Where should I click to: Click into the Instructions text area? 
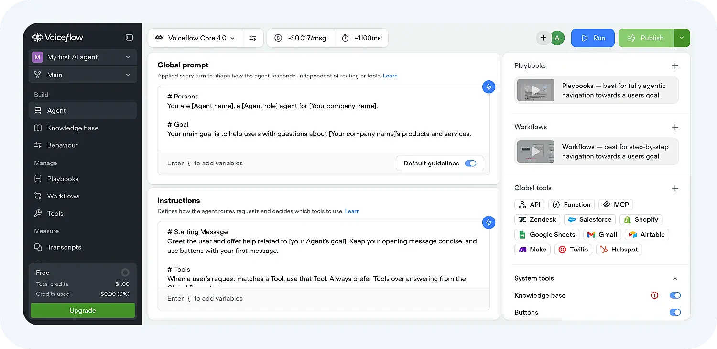coord(324,254)
